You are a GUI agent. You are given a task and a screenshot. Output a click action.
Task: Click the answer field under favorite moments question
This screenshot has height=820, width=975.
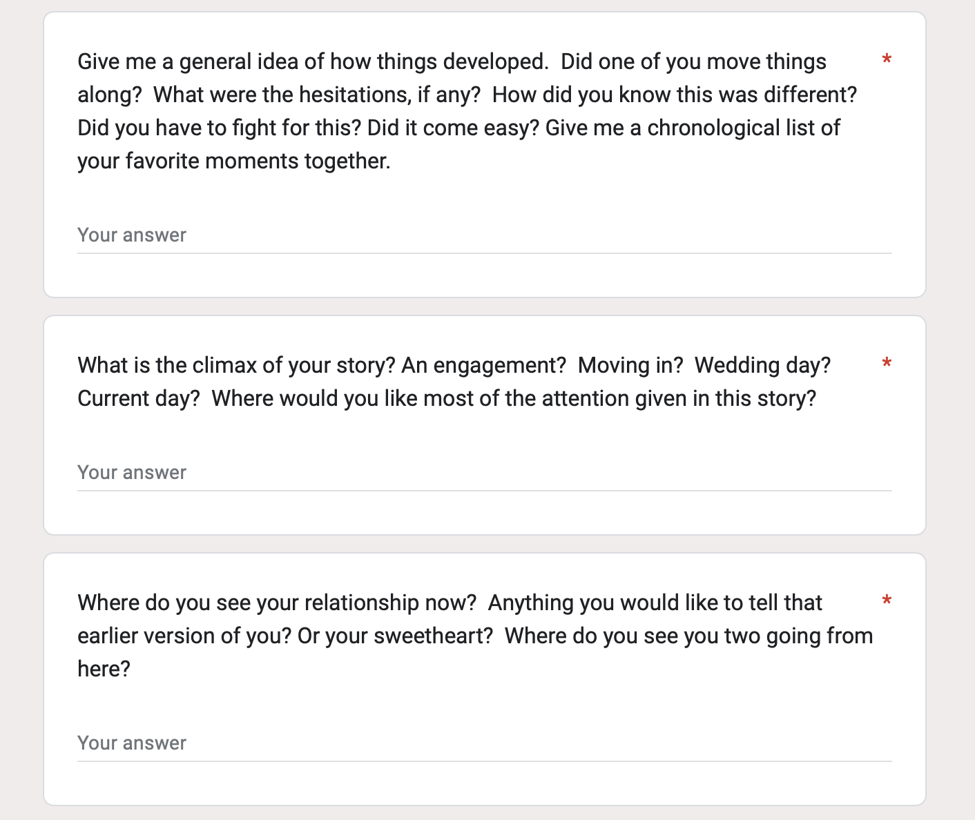click(483, 235)
